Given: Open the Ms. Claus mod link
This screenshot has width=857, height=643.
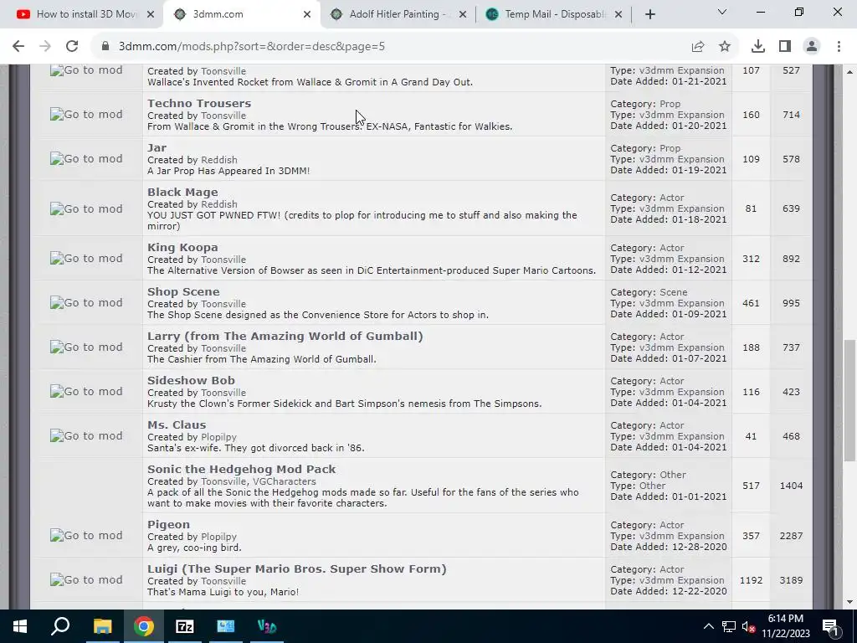Looking at the screenshot, I should (x=177, y=424).
